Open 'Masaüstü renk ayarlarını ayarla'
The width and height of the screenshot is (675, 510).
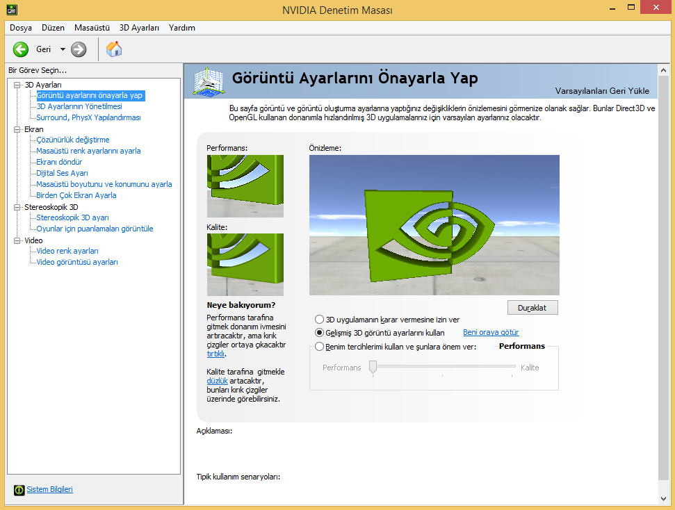click(88, 151)
